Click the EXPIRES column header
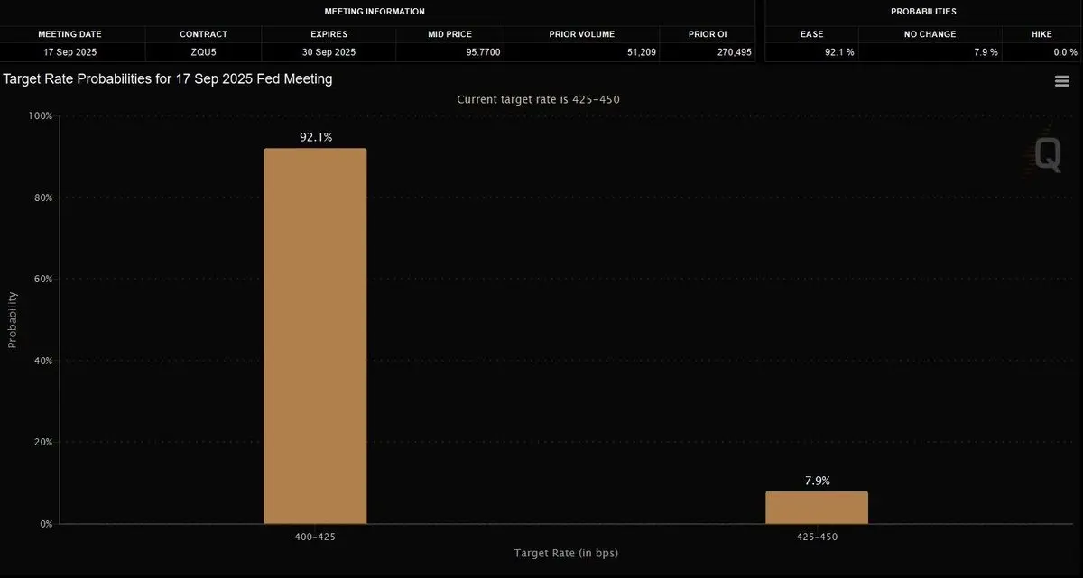The height and width of the screenshot is (578, 1083). 329,34
